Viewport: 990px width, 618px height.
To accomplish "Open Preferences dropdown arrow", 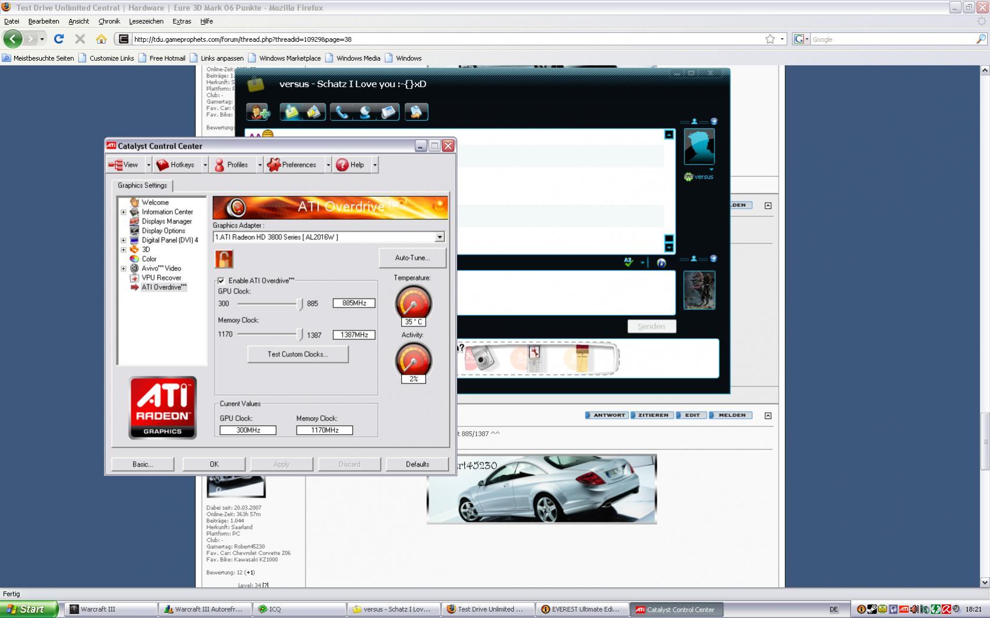I will tap(328, 165).
